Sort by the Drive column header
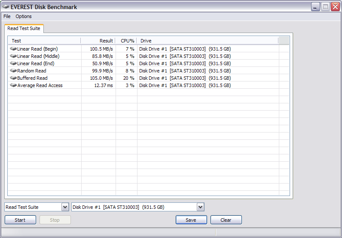Image resolution: width=342 pixels, height=238 pixels. pyautogui.click(x=208, y=41)
